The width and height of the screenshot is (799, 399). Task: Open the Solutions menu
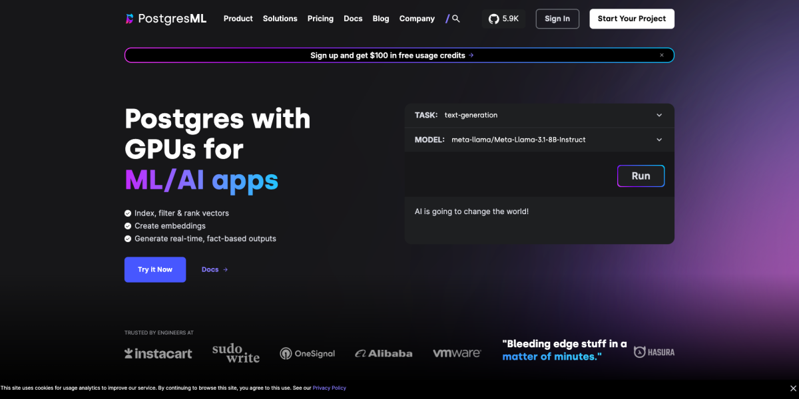point(280,19)
